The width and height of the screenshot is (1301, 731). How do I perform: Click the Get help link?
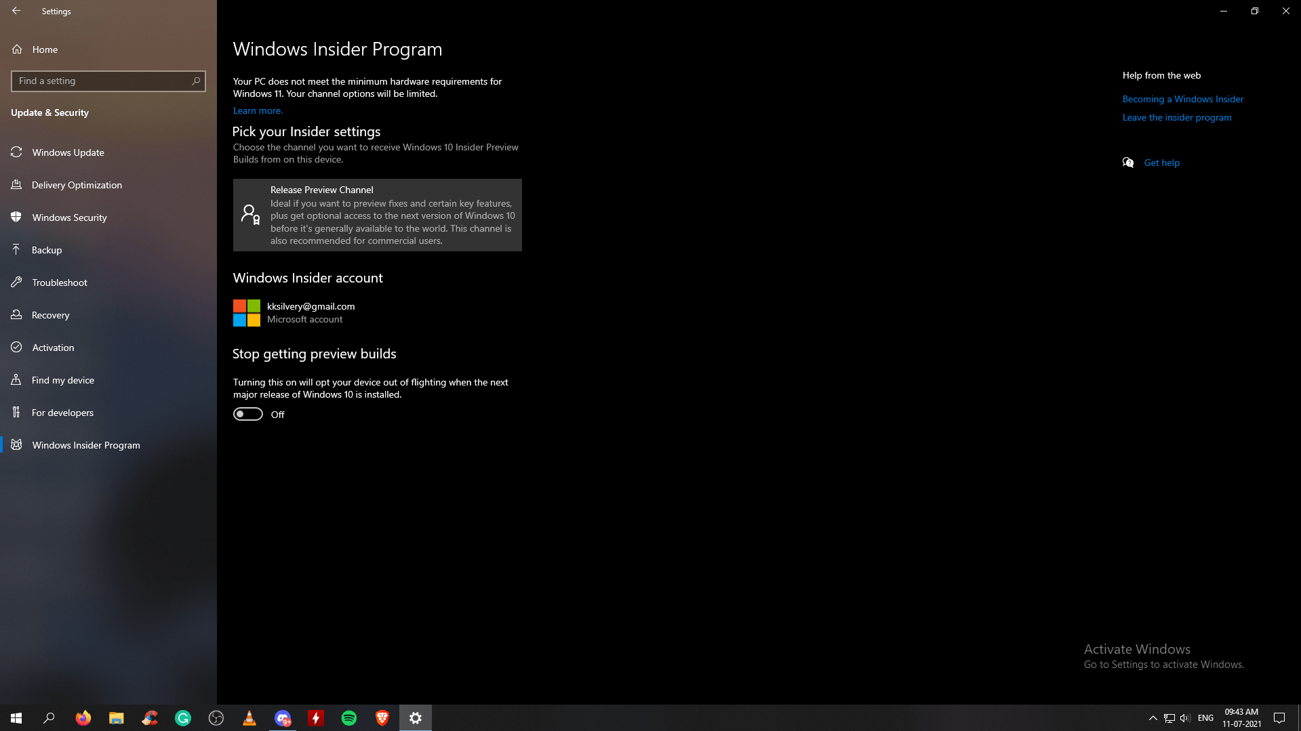coord(1162,163)
